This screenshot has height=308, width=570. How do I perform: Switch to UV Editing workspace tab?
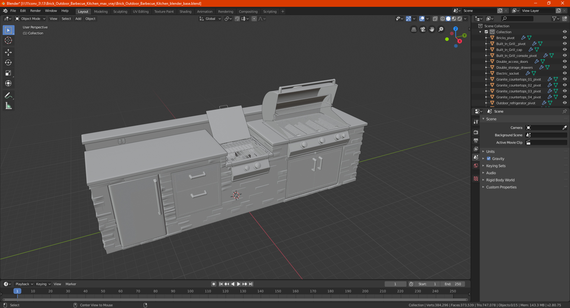(x=141, y=12)
